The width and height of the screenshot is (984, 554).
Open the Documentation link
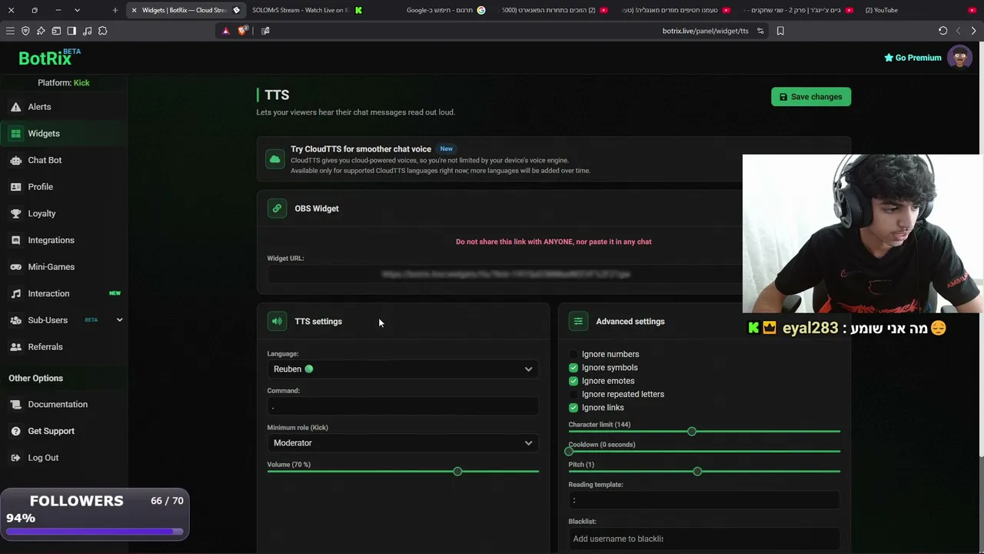pos(58,405)
